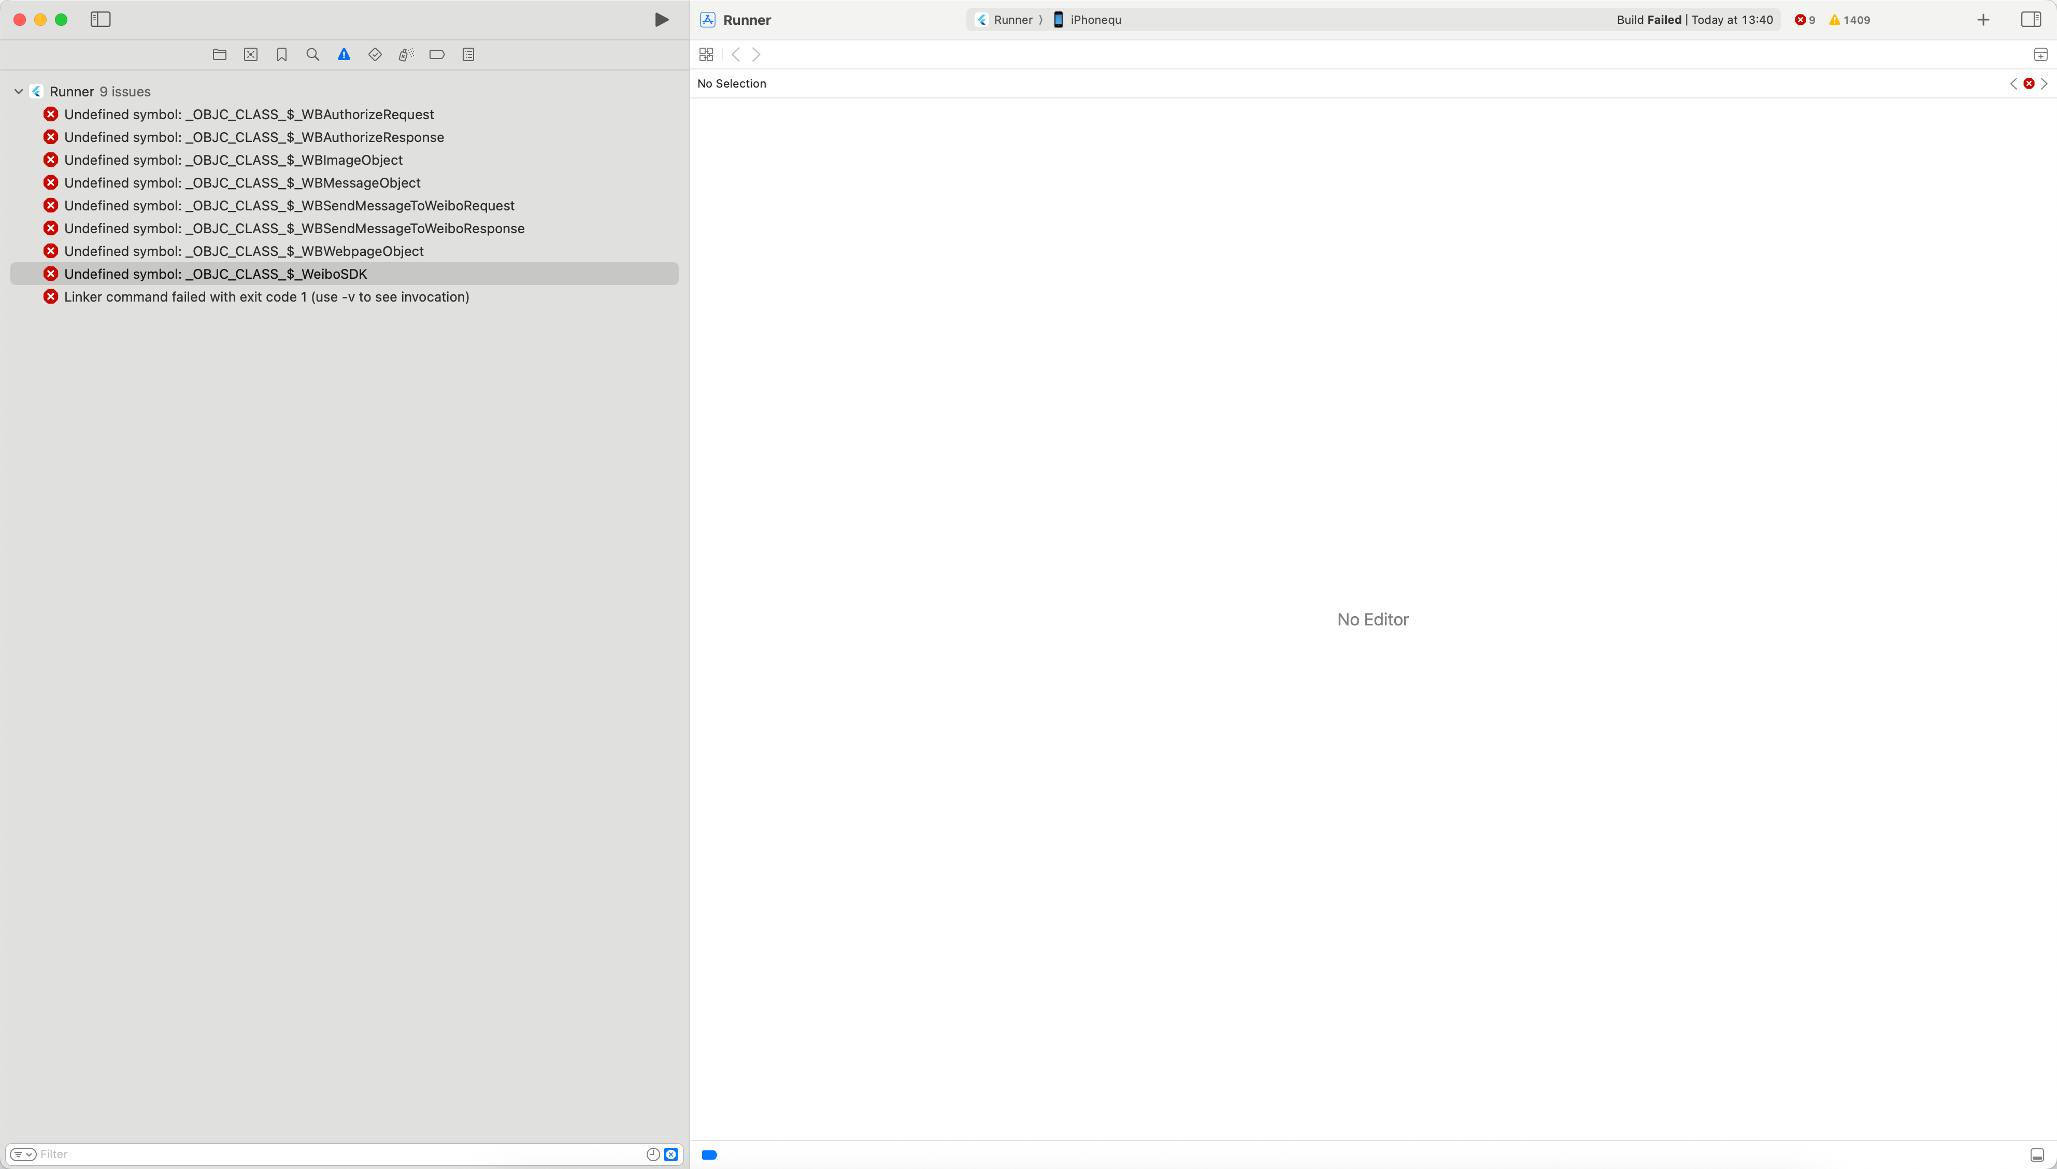
Task: Collapse the Runner 9 issues group
Action: click(x=19, y=92)
